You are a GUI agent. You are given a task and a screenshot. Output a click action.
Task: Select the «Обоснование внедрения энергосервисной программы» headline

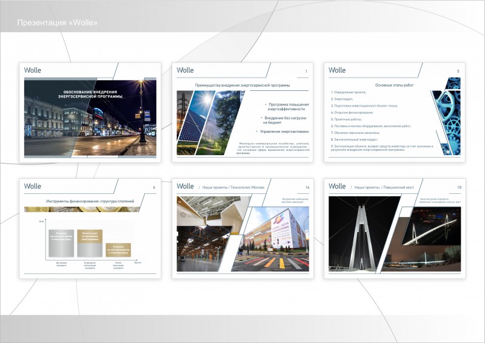(90, 94)
